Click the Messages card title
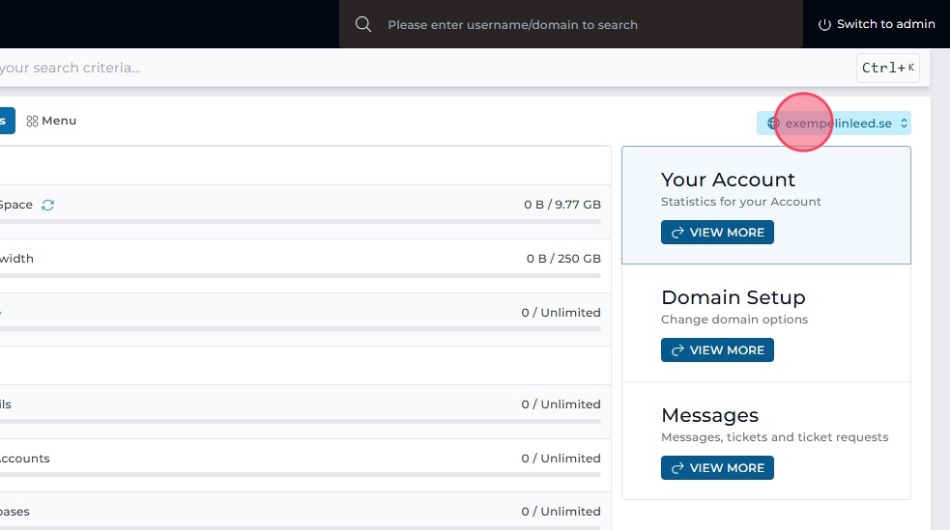 pos(709,415)
